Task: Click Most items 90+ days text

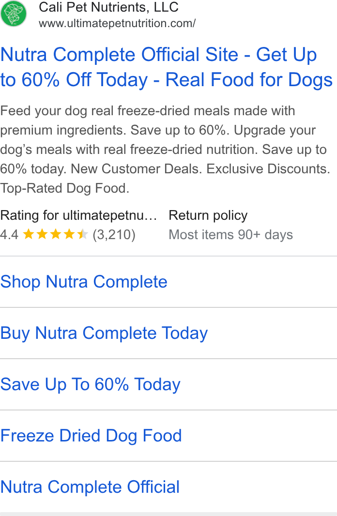Action: [x=230, y=235]
